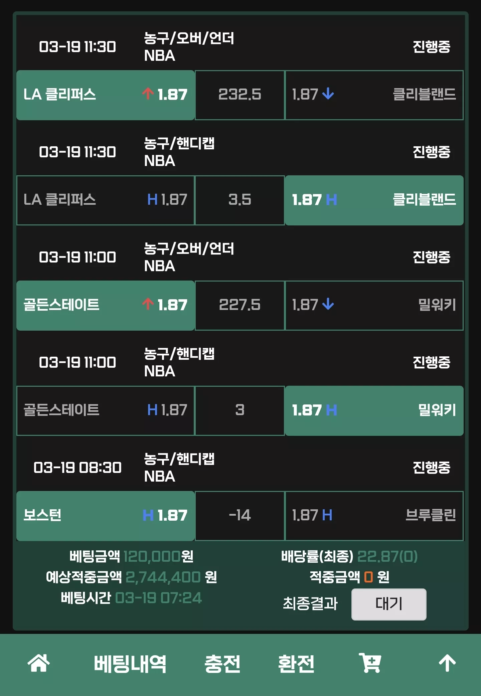
Task: Click the -14 handicap line cell
Action: (x=240, y=516)
